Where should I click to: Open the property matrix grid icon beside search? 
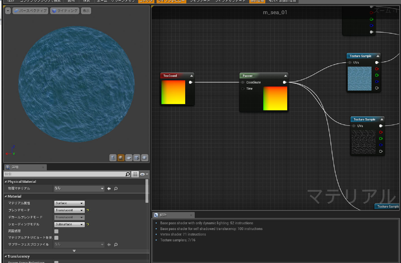tap(135, 174)
